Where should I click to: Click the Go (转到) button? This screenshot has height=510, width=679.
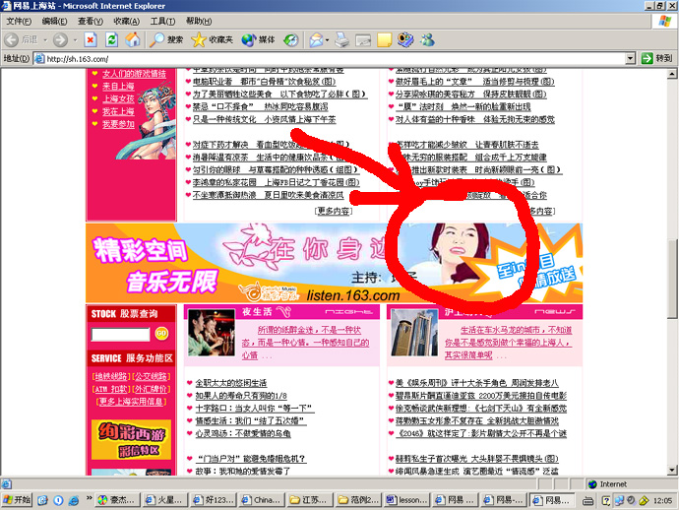(657, 58)
